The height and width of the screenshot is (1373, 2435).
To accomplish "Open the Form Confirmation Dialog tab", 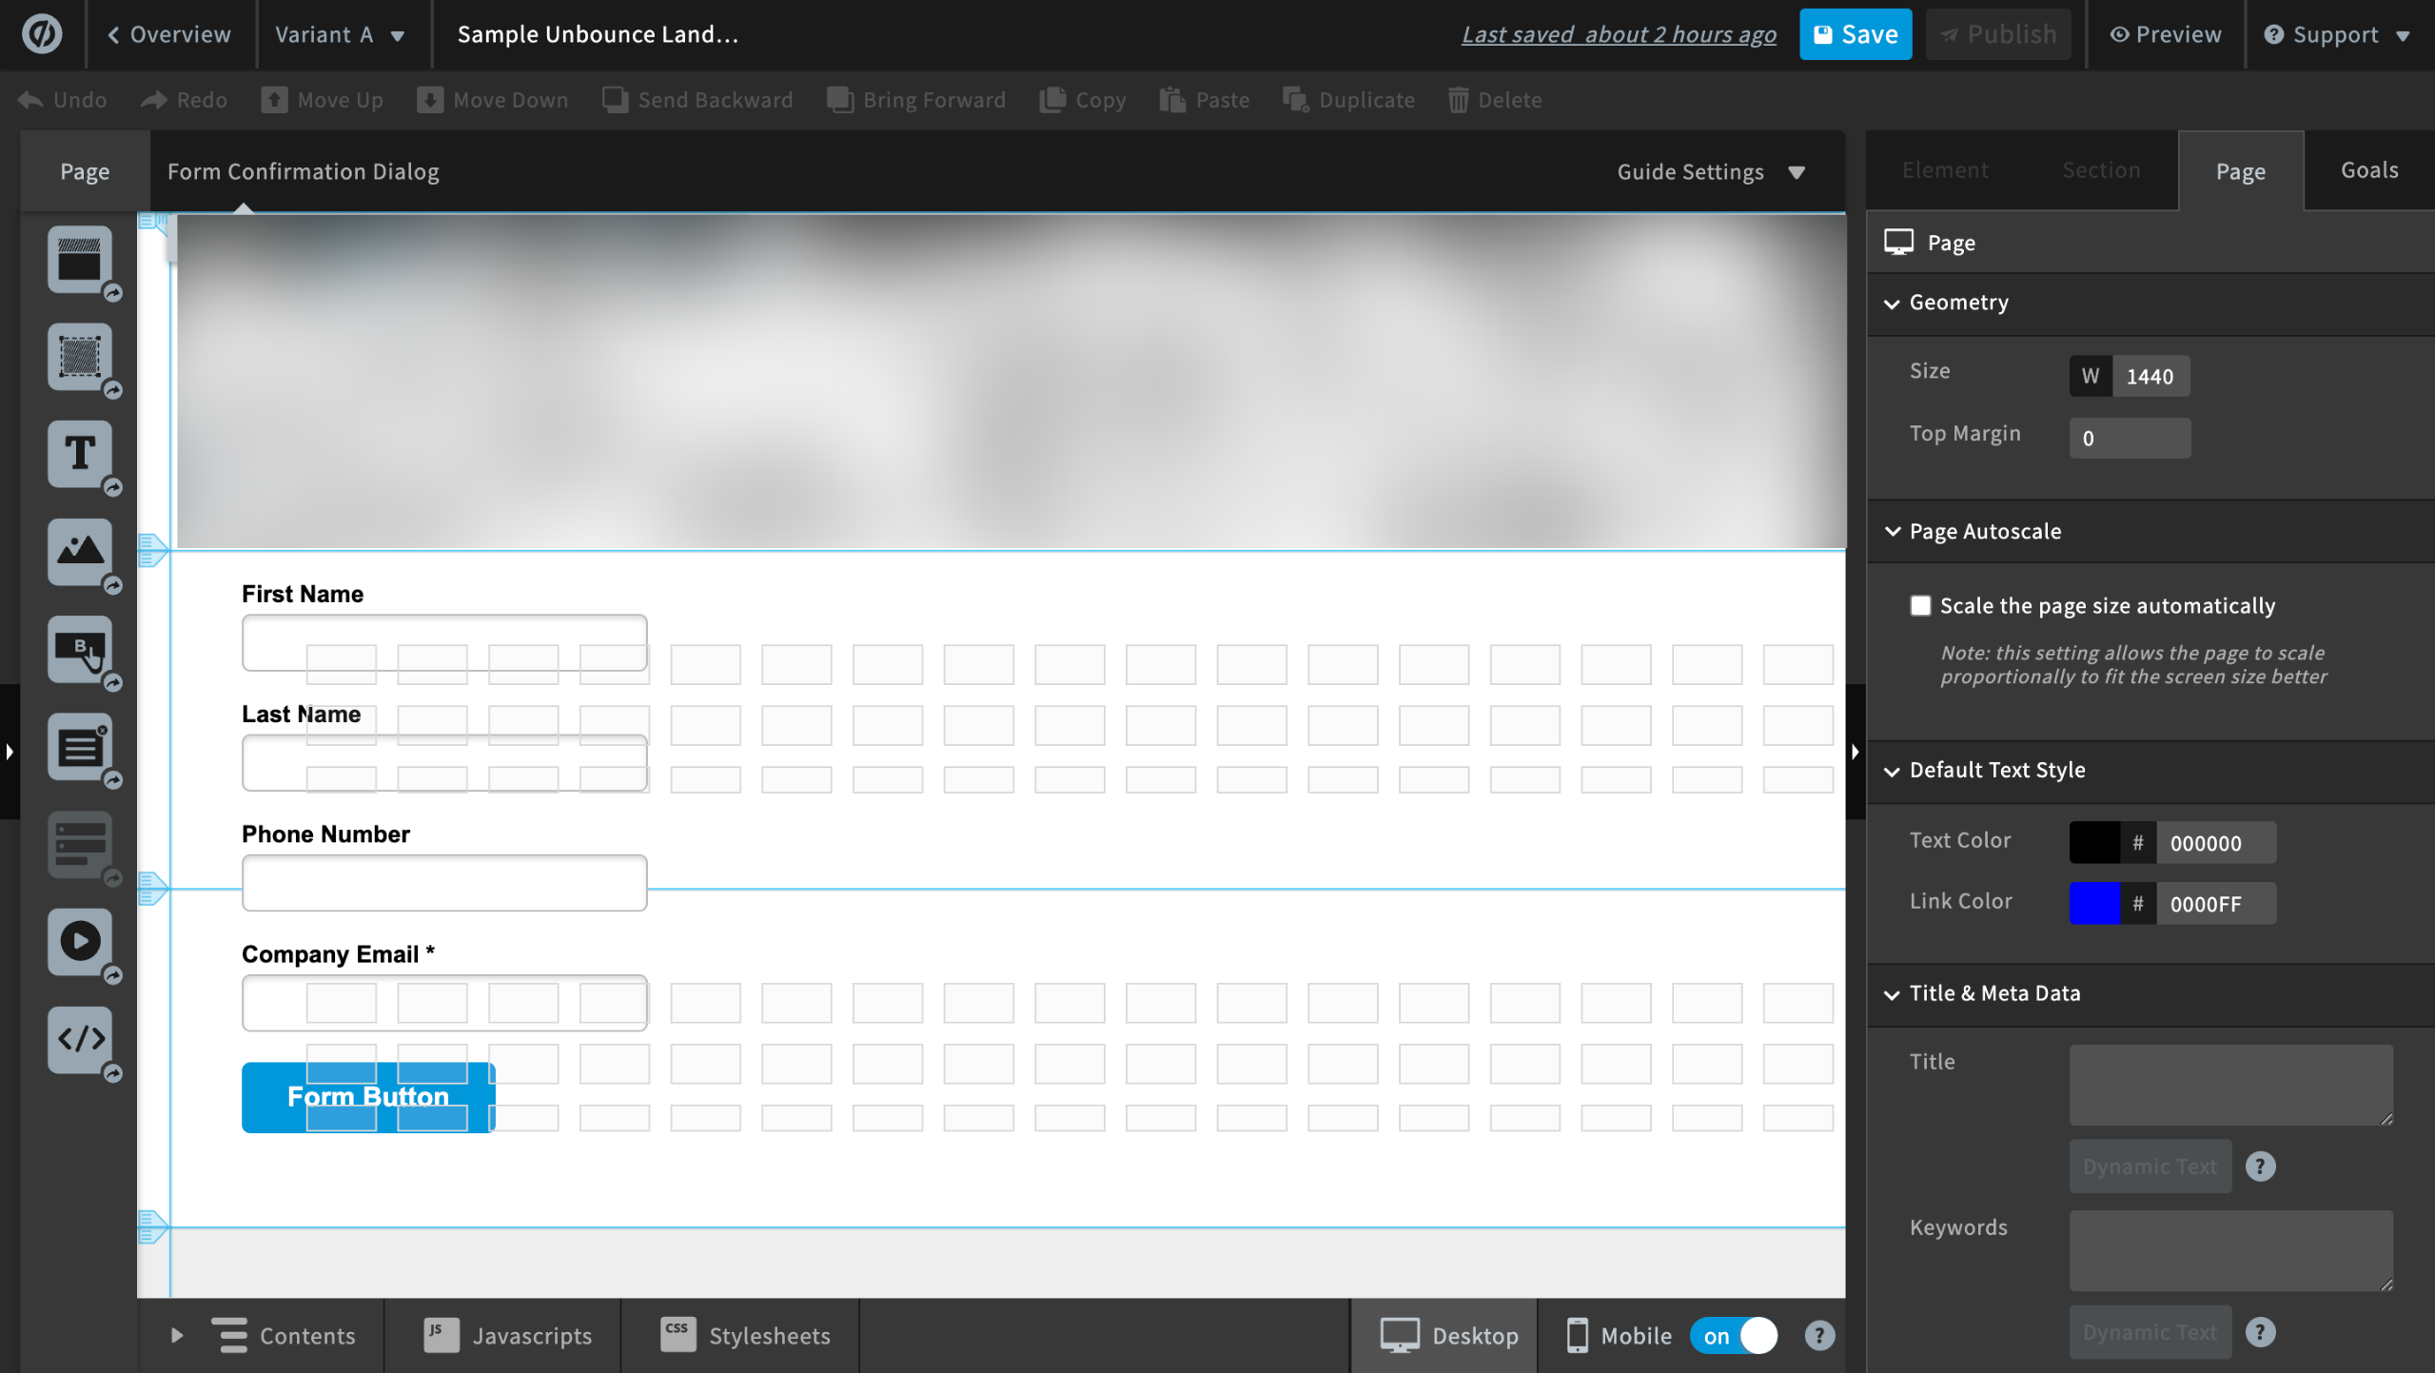I will (303, 172).
